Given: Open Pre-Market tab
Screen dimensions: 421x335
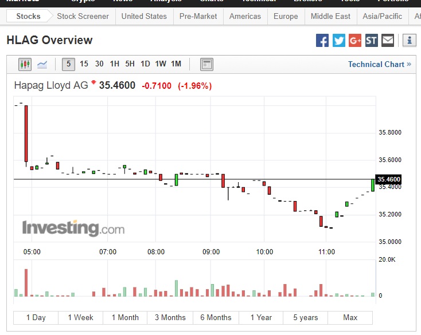Looking at the screenshot, I should [x=198, y=17].
